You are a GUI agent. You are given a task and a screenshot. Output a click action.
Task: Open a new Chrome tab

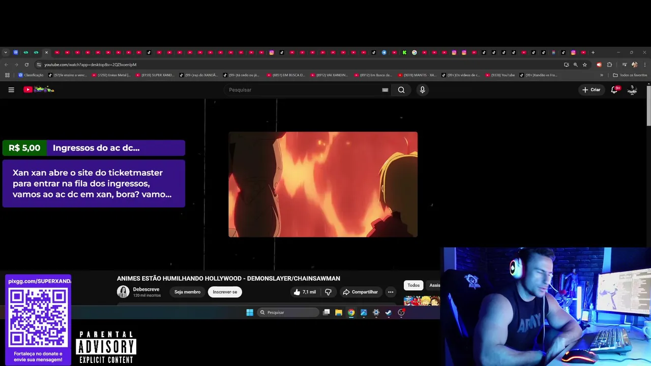coord(593,52)
